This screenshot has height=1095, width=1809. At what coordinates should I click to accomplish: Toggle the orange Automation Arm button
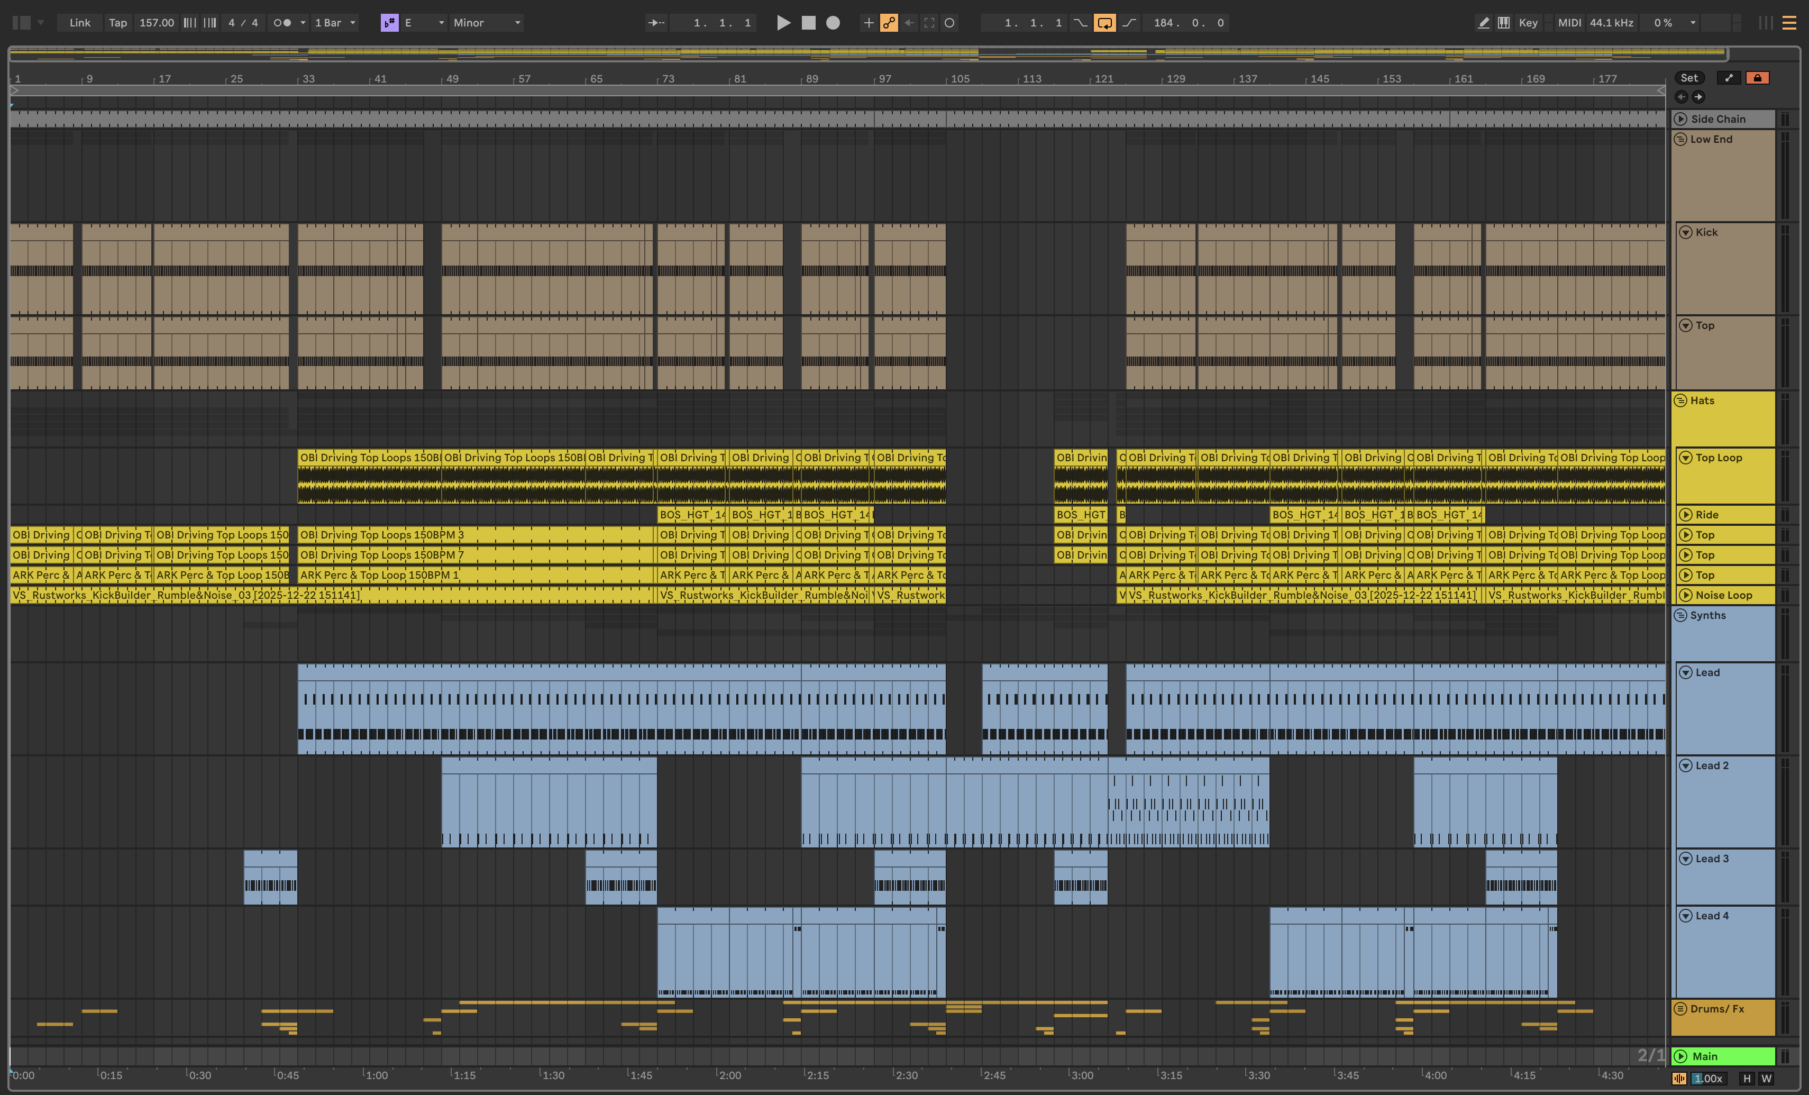coord(889,23)
